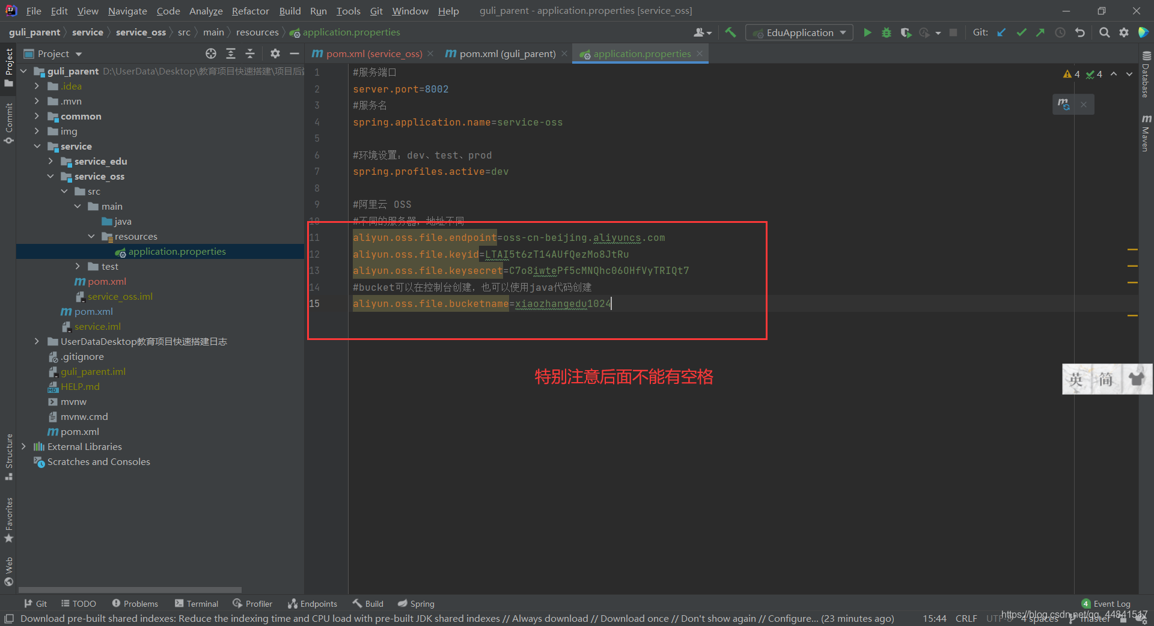This screenshot has height=626, width=1154.
Task: Run with coverage icon in toolbar
Action: (x=905, y=32)
